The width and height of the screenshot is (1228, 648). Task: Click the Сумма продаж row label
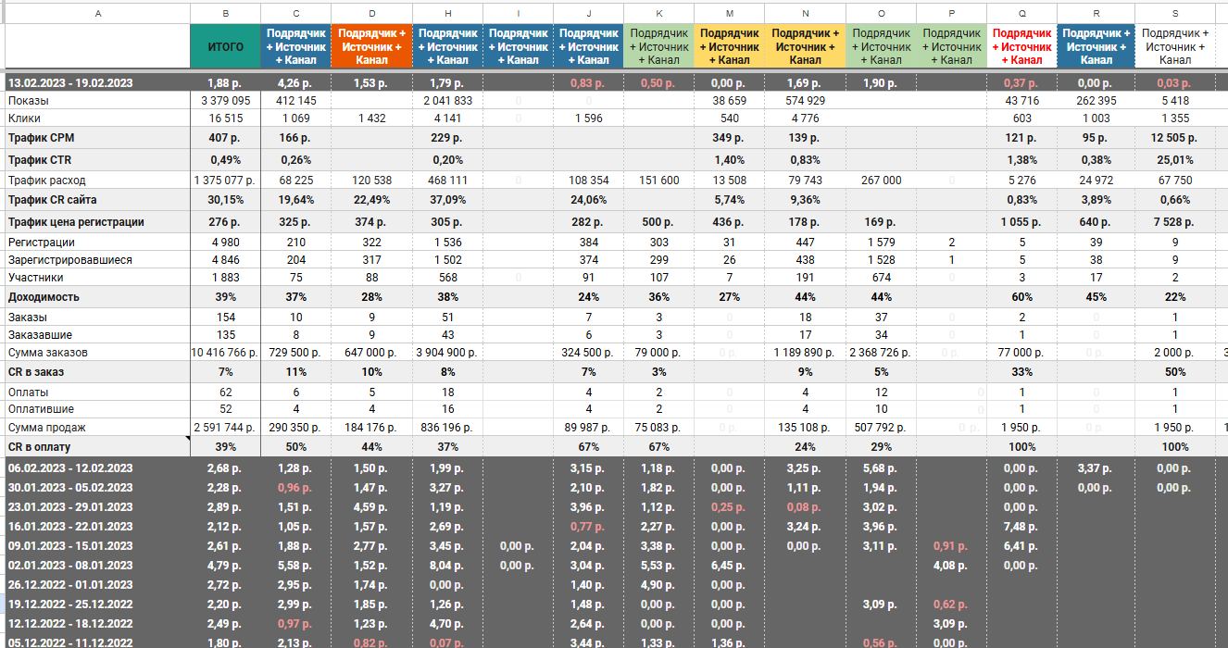[x=47, y=427]
